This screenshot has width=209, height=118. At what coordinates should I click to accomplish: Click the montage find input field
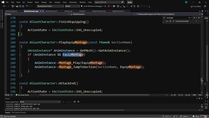(x=177, y=18)
